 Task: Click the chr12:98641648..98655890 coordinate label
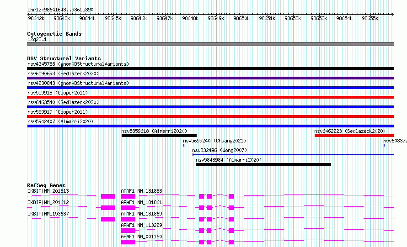[60, 10]
